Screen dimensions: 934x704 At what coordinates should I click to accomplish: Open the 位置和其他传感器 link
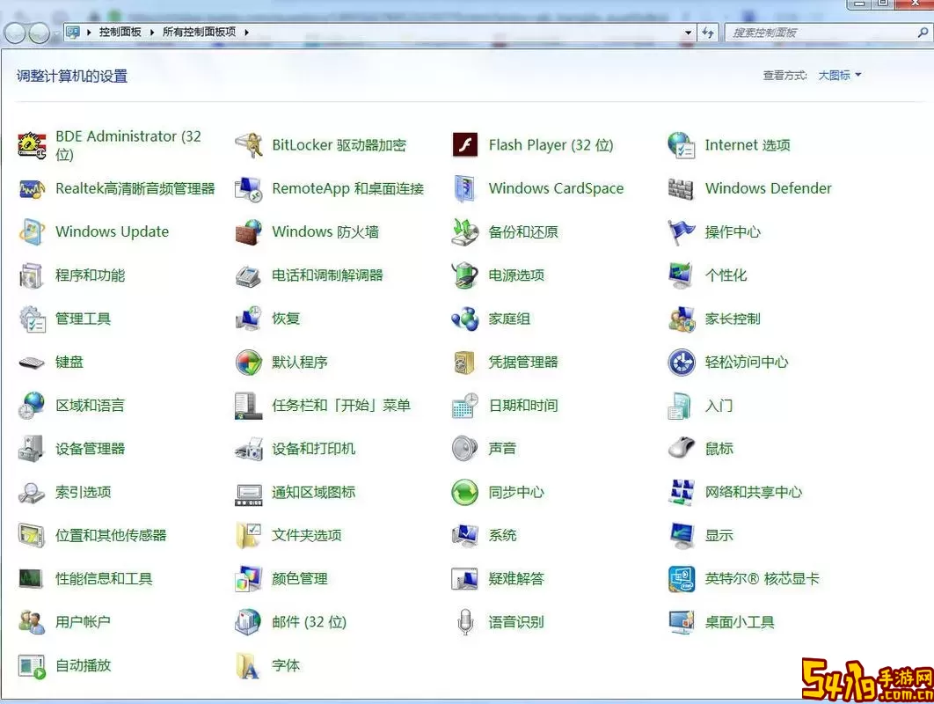pyautogui.click(x=111, y=536)
